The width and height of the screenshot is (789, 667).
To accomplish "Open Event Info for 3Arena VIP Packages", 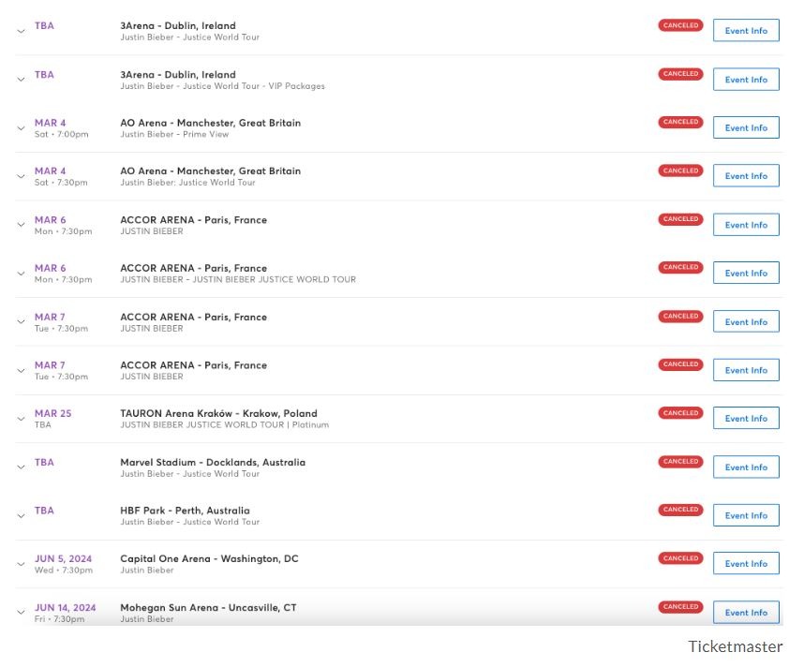I will click(x=745, y=80).
